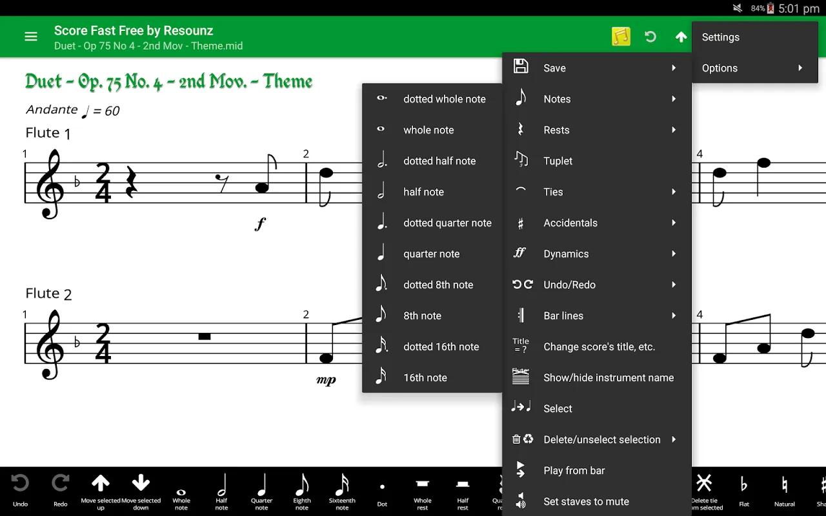
Task: Choose quarter note in the notes submenu
Action: (x=432, y=253)
